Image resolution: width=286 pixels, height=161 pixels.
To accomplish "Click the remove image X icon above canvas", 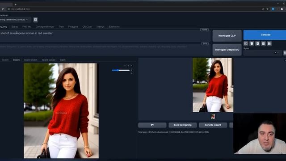I will [132, 66].
